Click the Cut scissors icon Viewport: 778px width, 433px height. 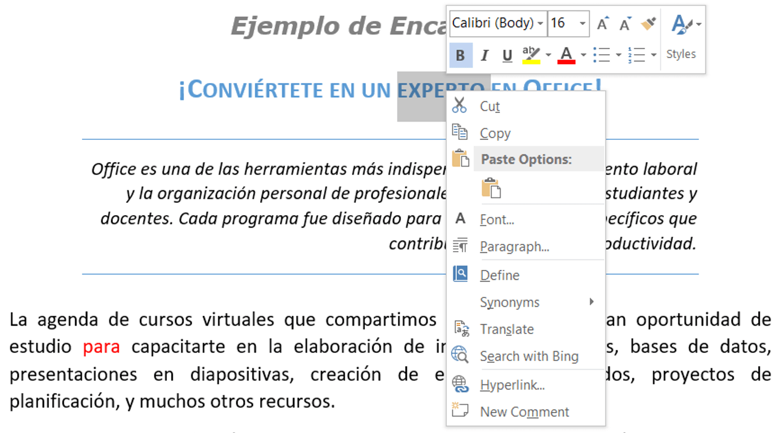click(x=460, y=105)
